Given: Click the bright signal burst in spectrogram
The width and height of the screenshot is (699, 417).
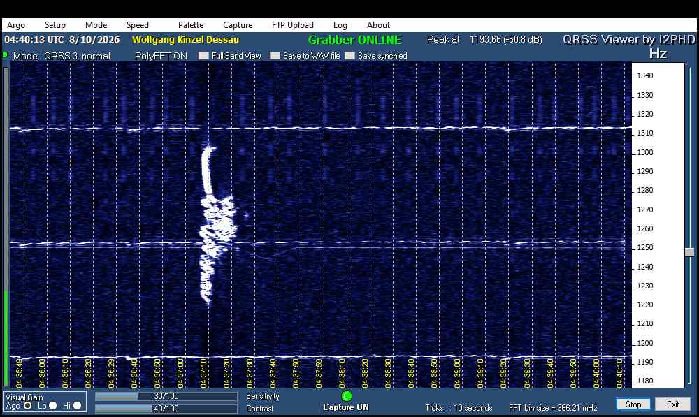Looking at the screenshot, I should click(217, 225).
